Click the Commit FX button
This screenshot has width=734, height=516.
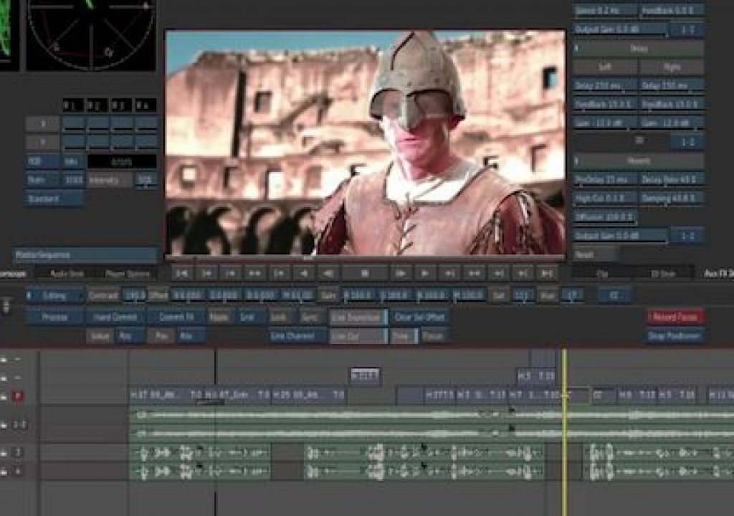[x=177, y=317]
